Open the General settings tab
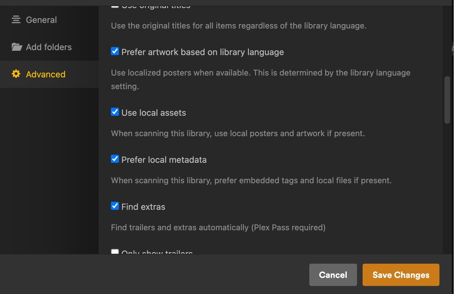This screenshot has height=294, width=454. (49, 20)
